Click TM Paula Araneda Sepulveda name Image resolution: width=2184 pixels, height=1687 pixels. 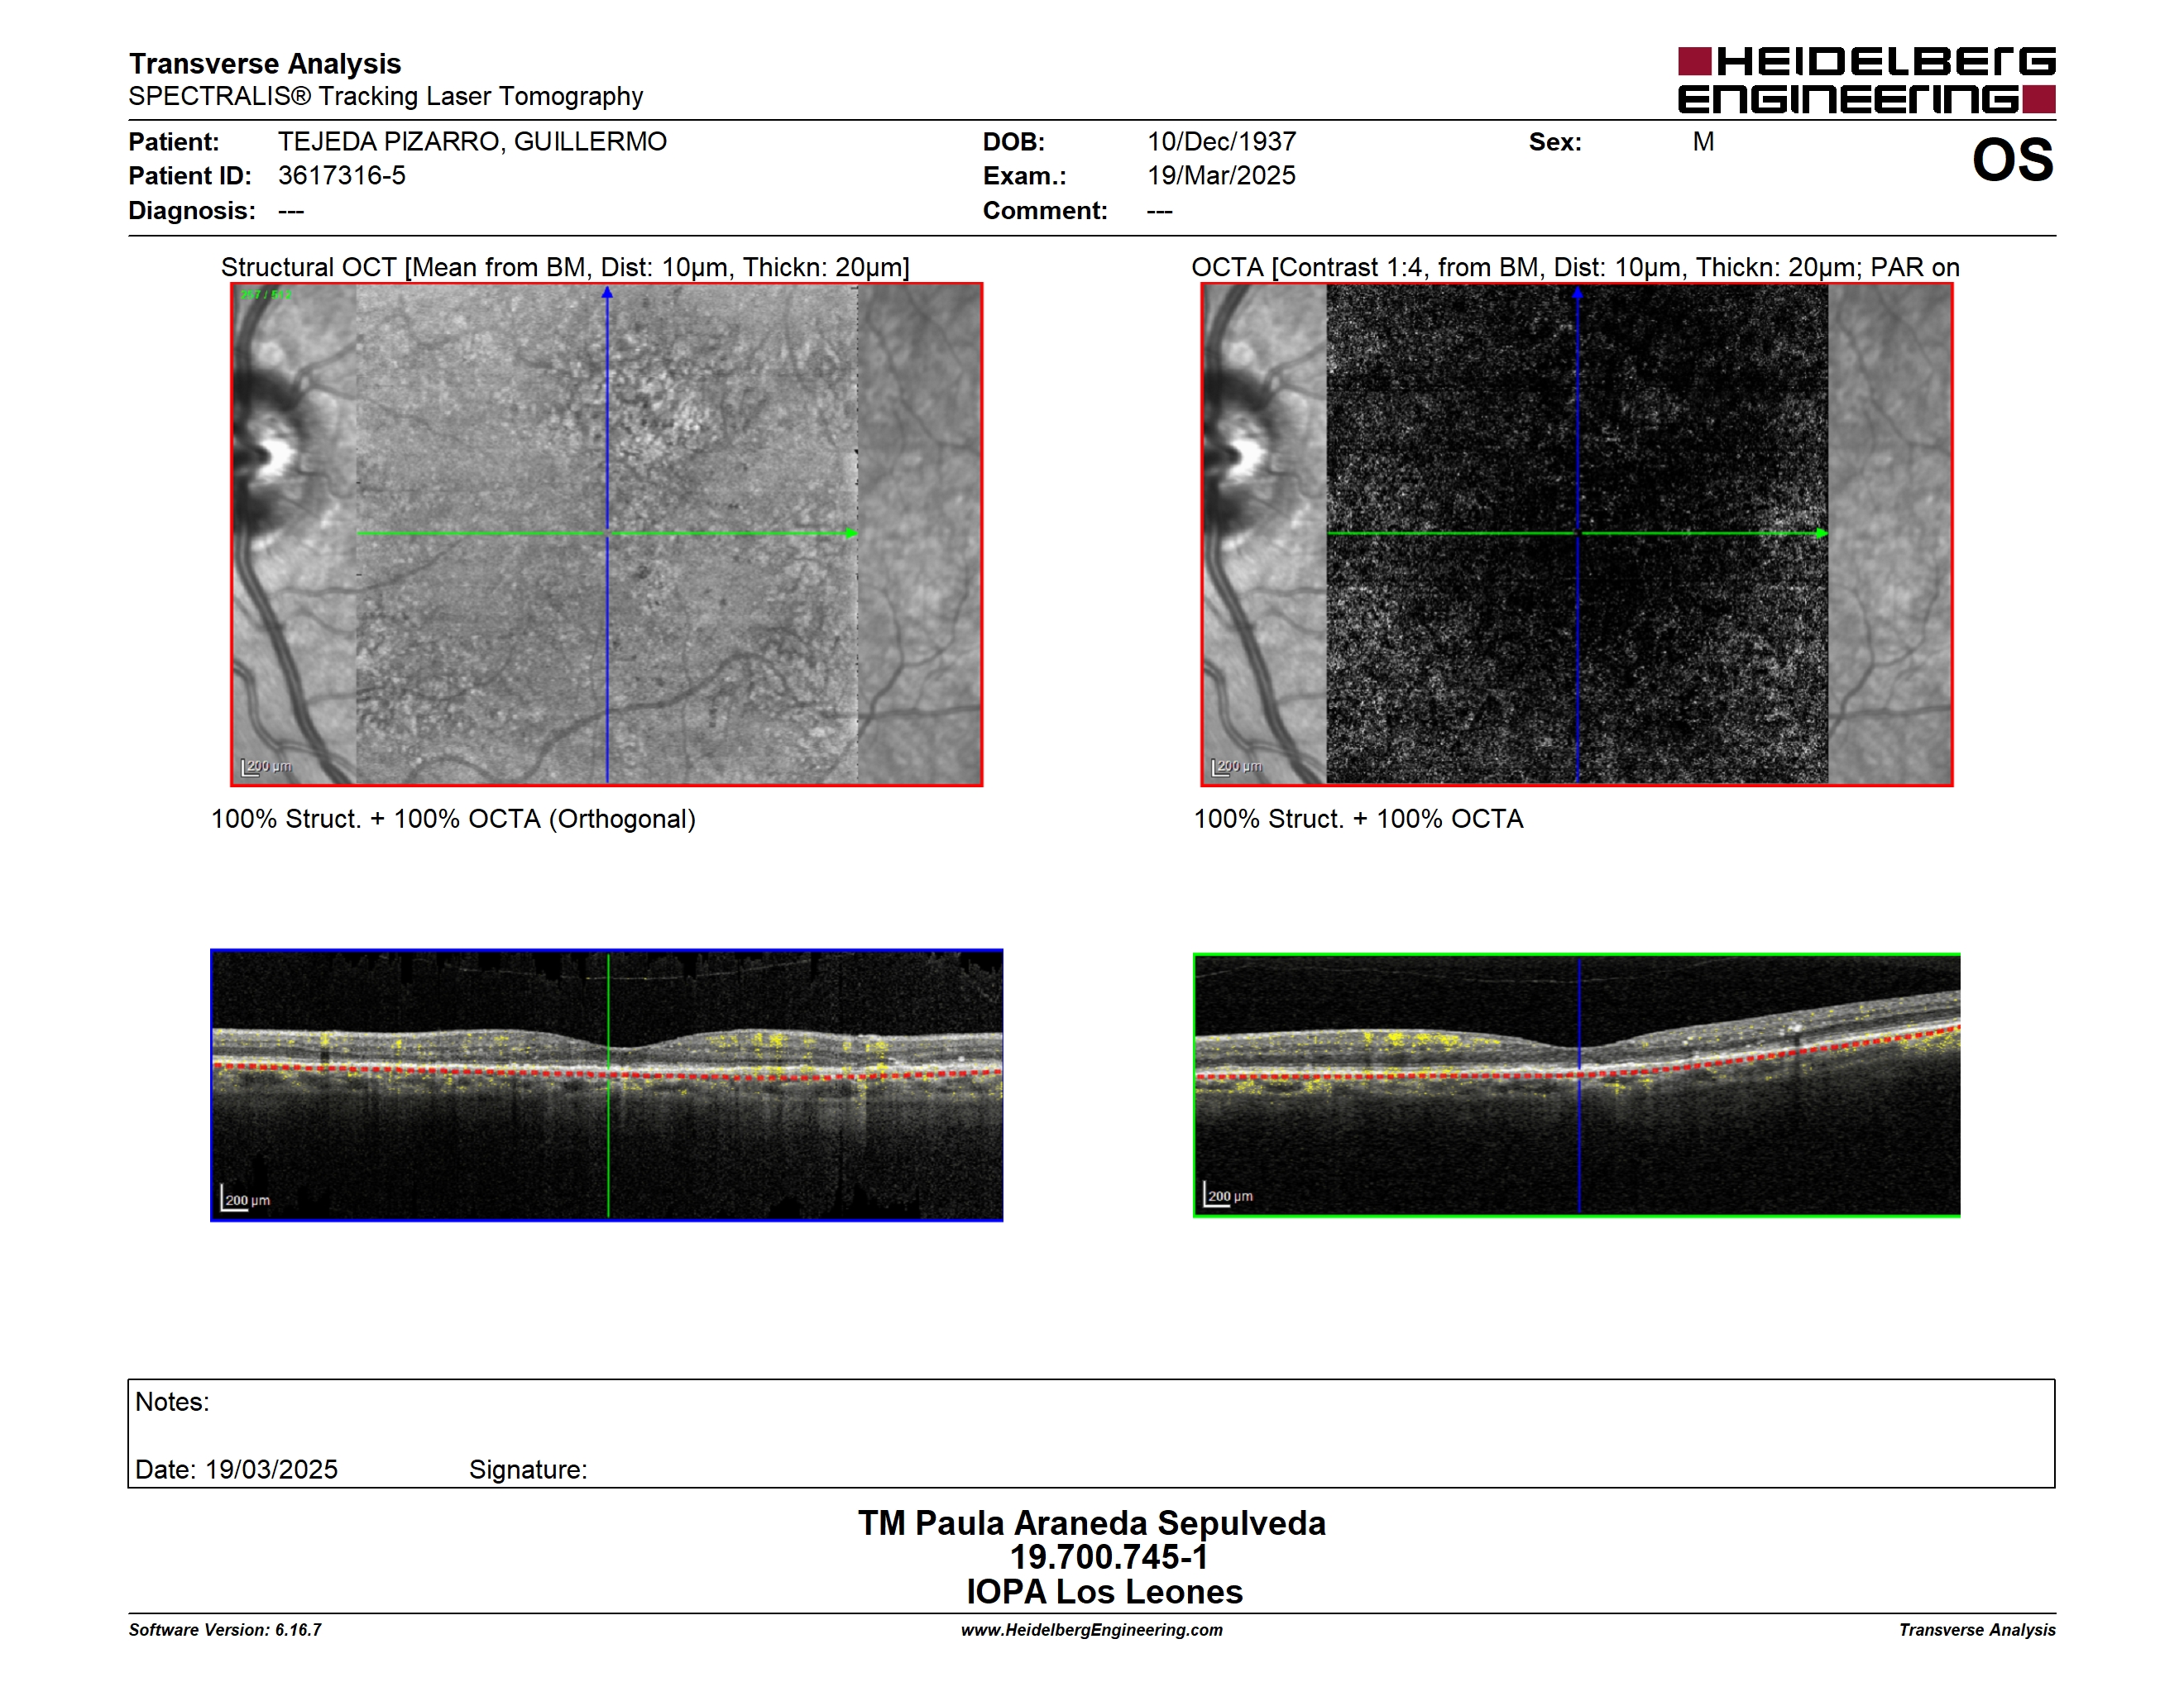(x=1092, y=1523)
